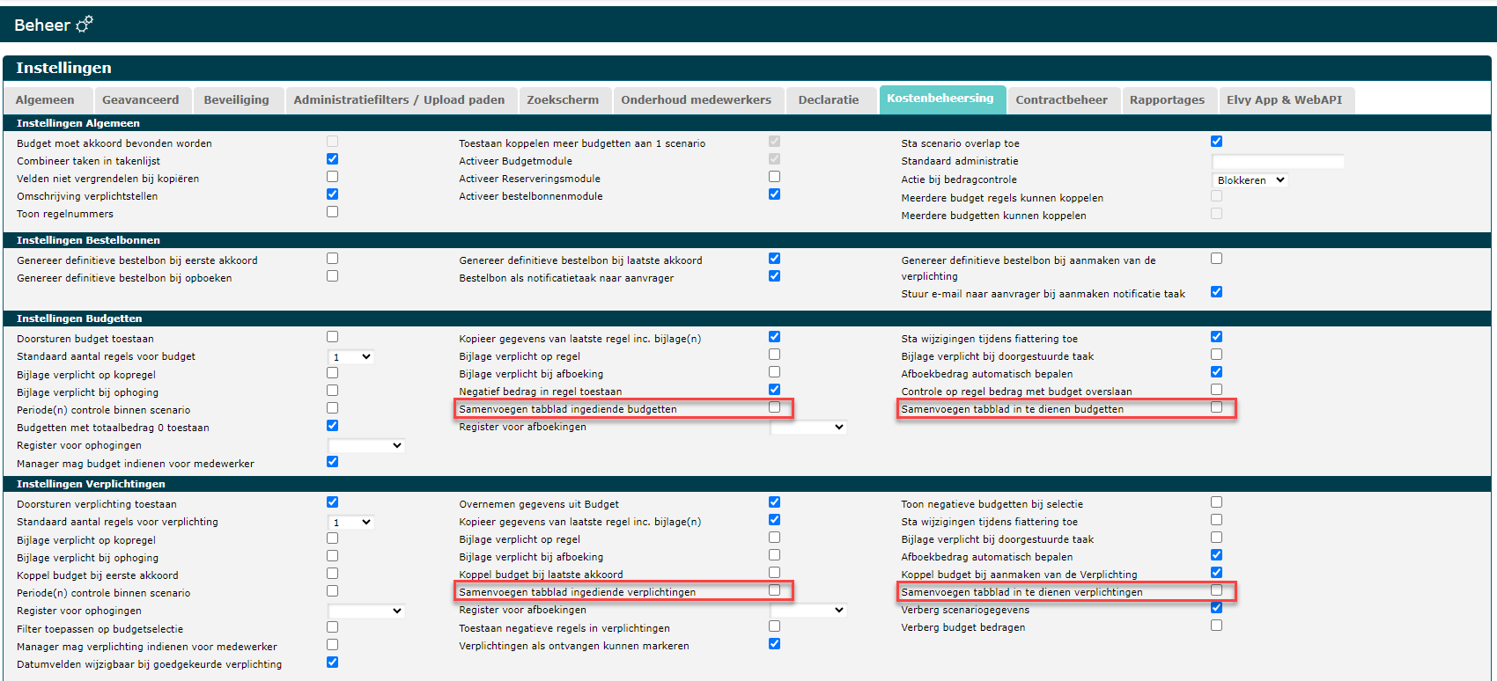The width and height of the screenshot is (1497, 681).
Task: Click the Standaard administratie input field
Action: click(x=1278, y=161)
